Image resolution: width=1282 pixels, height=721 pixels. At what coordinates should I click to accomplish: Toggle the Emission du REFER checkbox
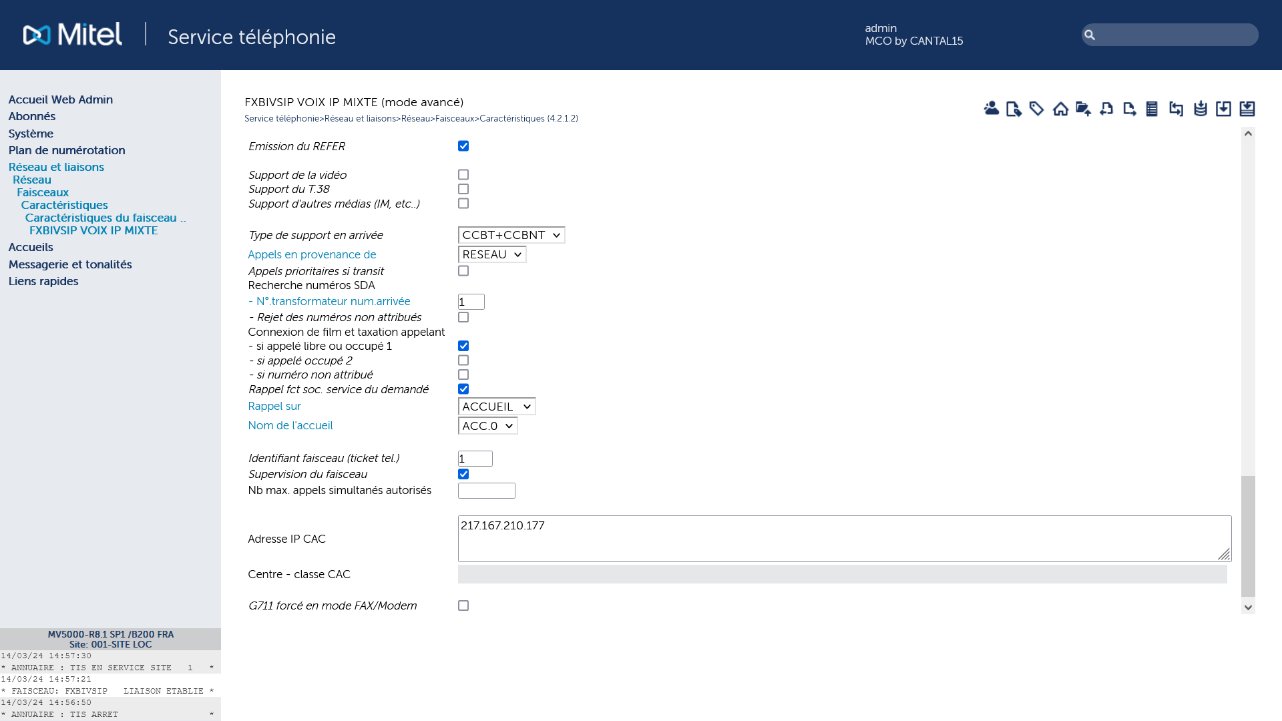click(x=463, y=146)
